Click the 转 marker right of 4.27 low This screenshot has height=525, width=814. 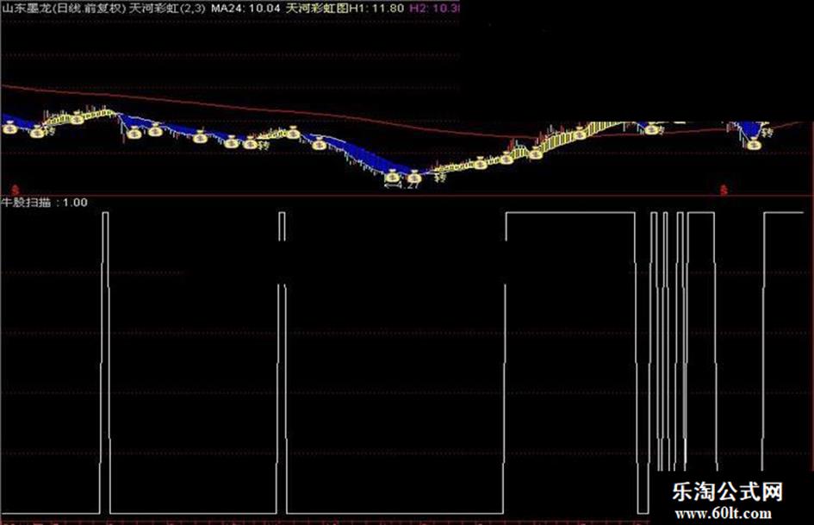(x=440, y=178)
